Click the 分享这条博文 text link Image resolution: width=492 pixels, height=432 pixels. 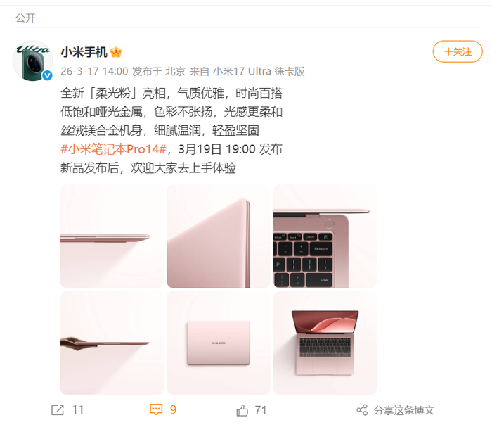point(404,410)
